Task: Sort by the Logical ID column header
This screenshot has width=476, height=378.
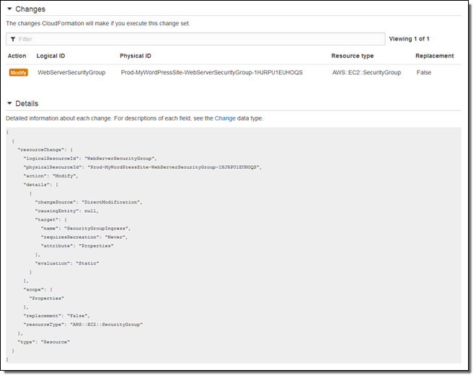Action: coord(51,56)
